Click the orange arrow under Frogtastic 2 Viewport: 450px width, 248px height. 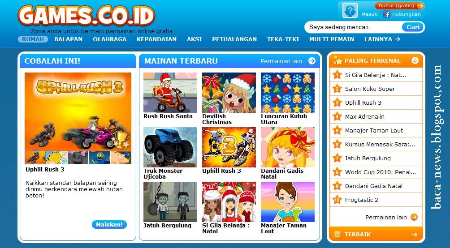[x=414, y=217]
